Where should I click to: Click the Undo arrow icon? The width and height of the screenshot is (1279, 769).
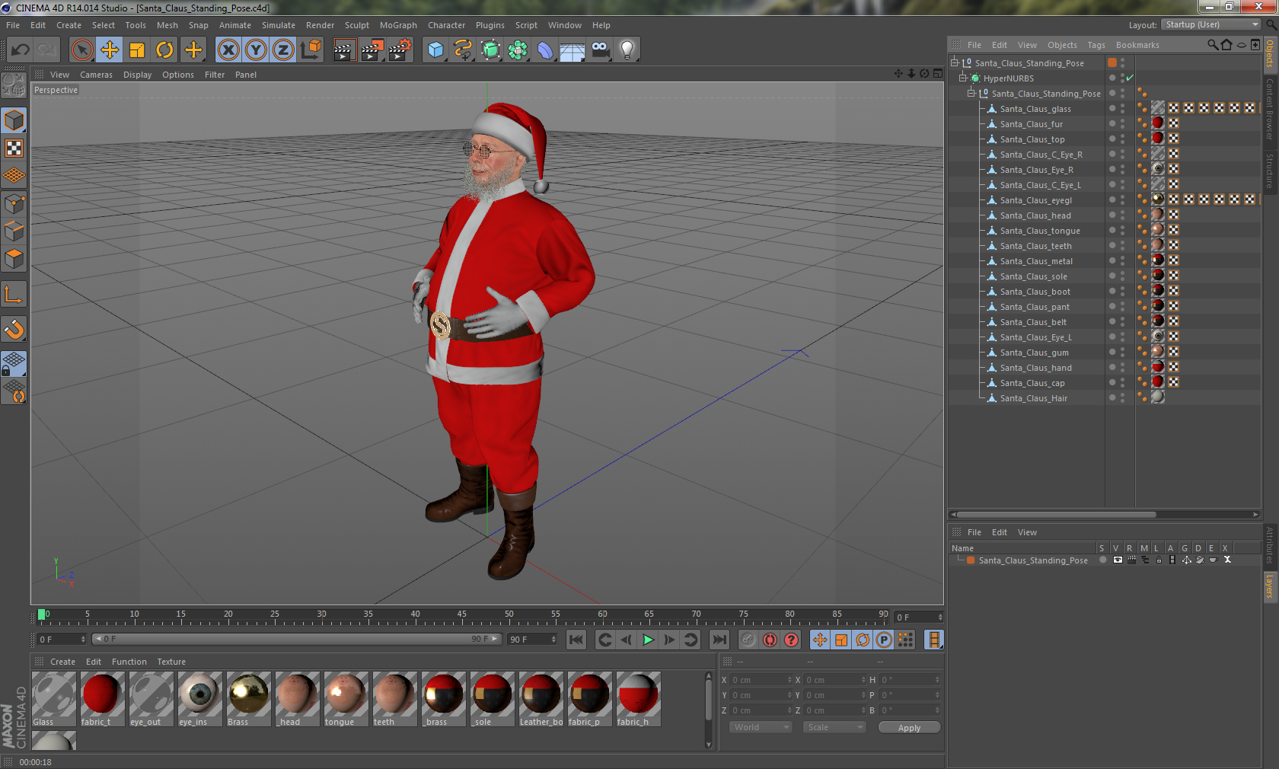pos(20,50)
